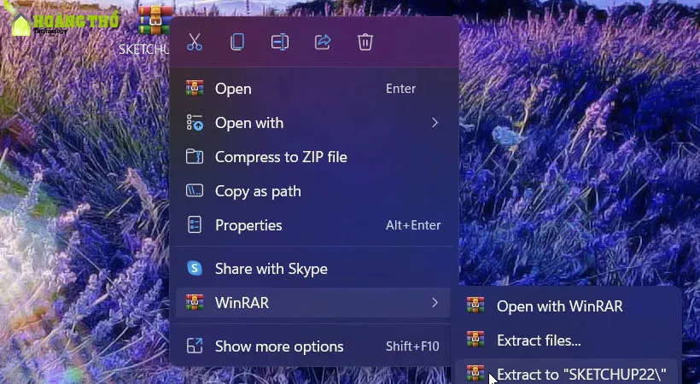Click the Show more options expand icon
Screen dimensions: 700x384
[x=195, y=346]
